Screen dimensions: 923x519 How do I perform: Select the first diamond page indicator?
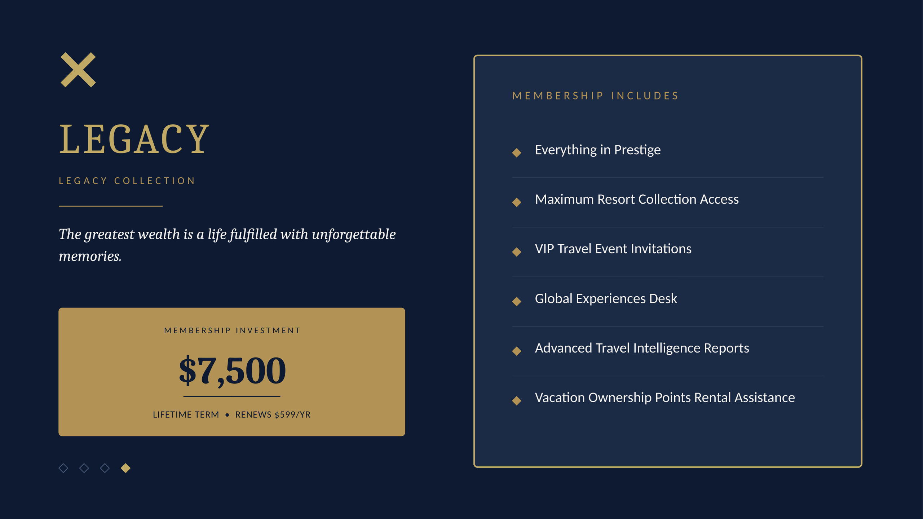coord(63,468)
